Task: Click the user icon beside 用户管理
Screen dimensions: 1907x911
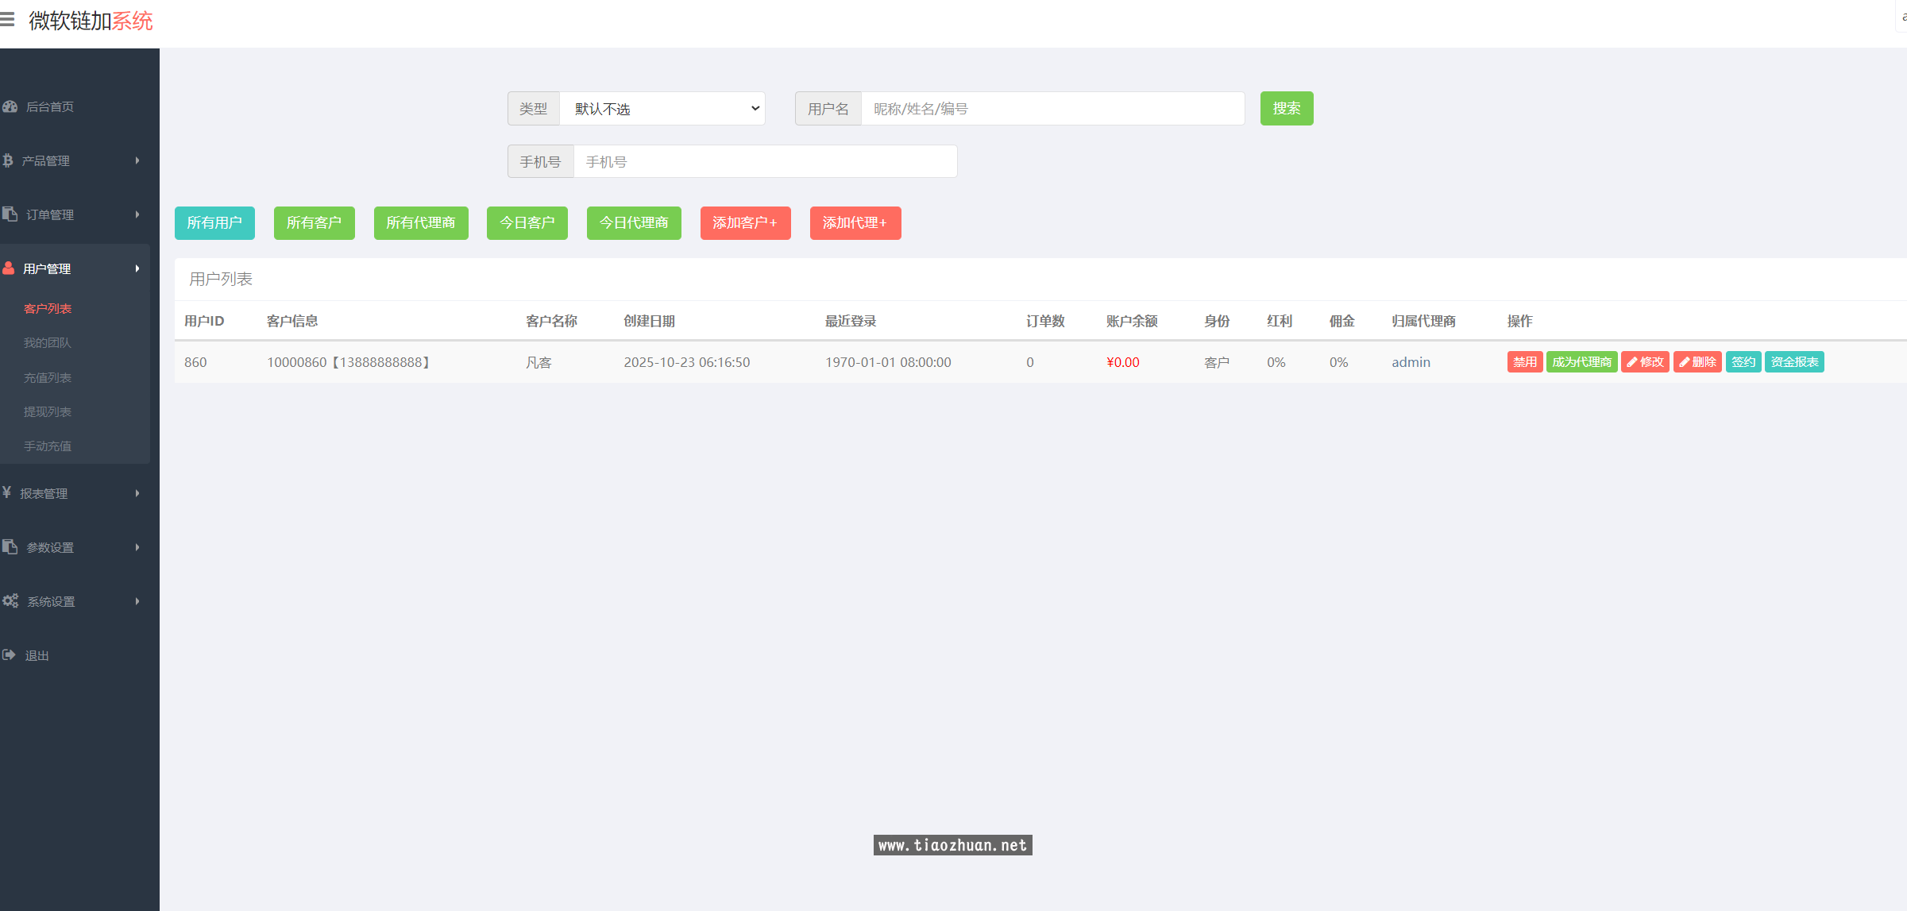Action: (9, 268)
